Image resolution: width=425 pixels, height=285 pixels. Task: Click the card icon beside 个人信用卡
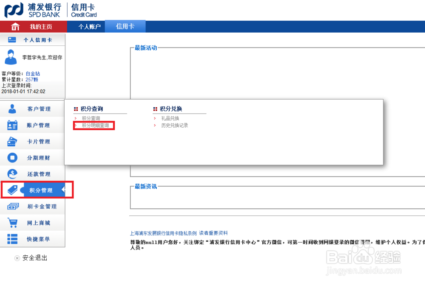click(x=12, y=40)
